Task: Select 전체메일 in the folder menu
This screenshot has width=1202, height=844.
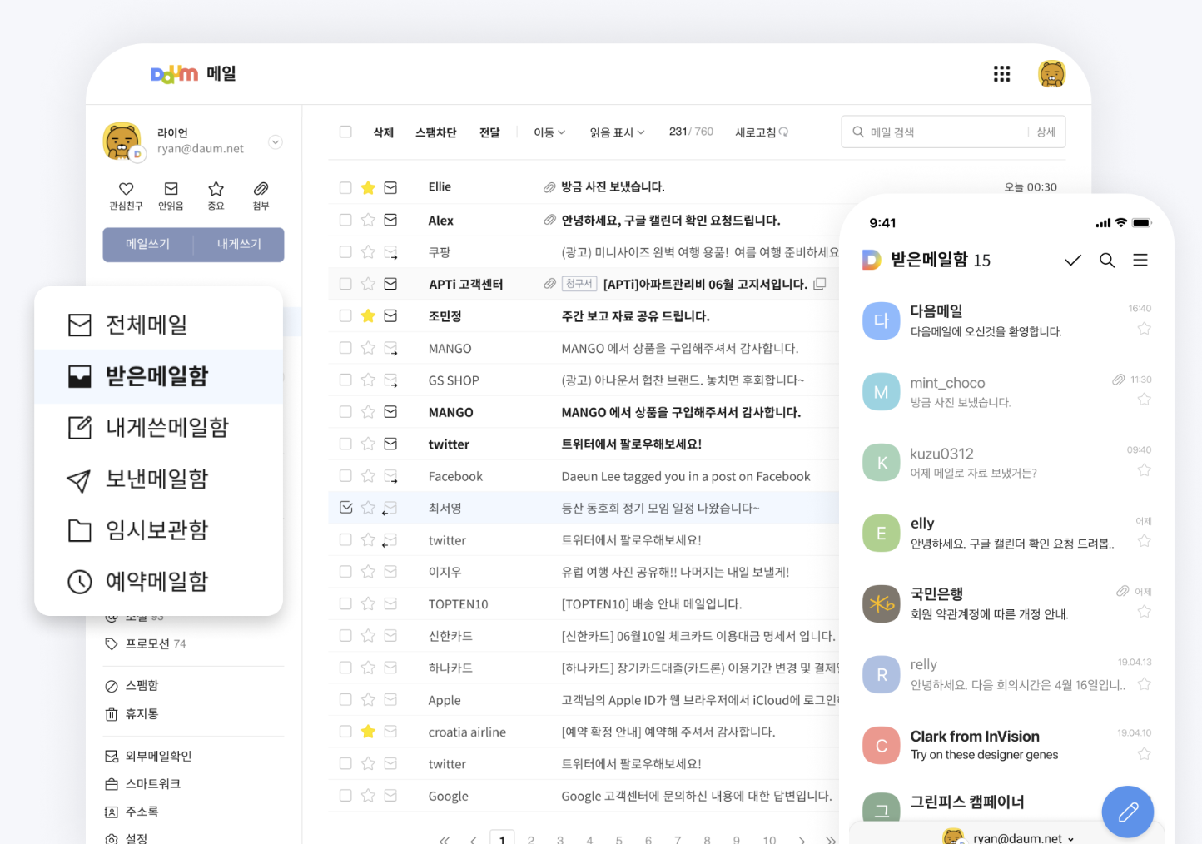Action: tap(158, 325)
